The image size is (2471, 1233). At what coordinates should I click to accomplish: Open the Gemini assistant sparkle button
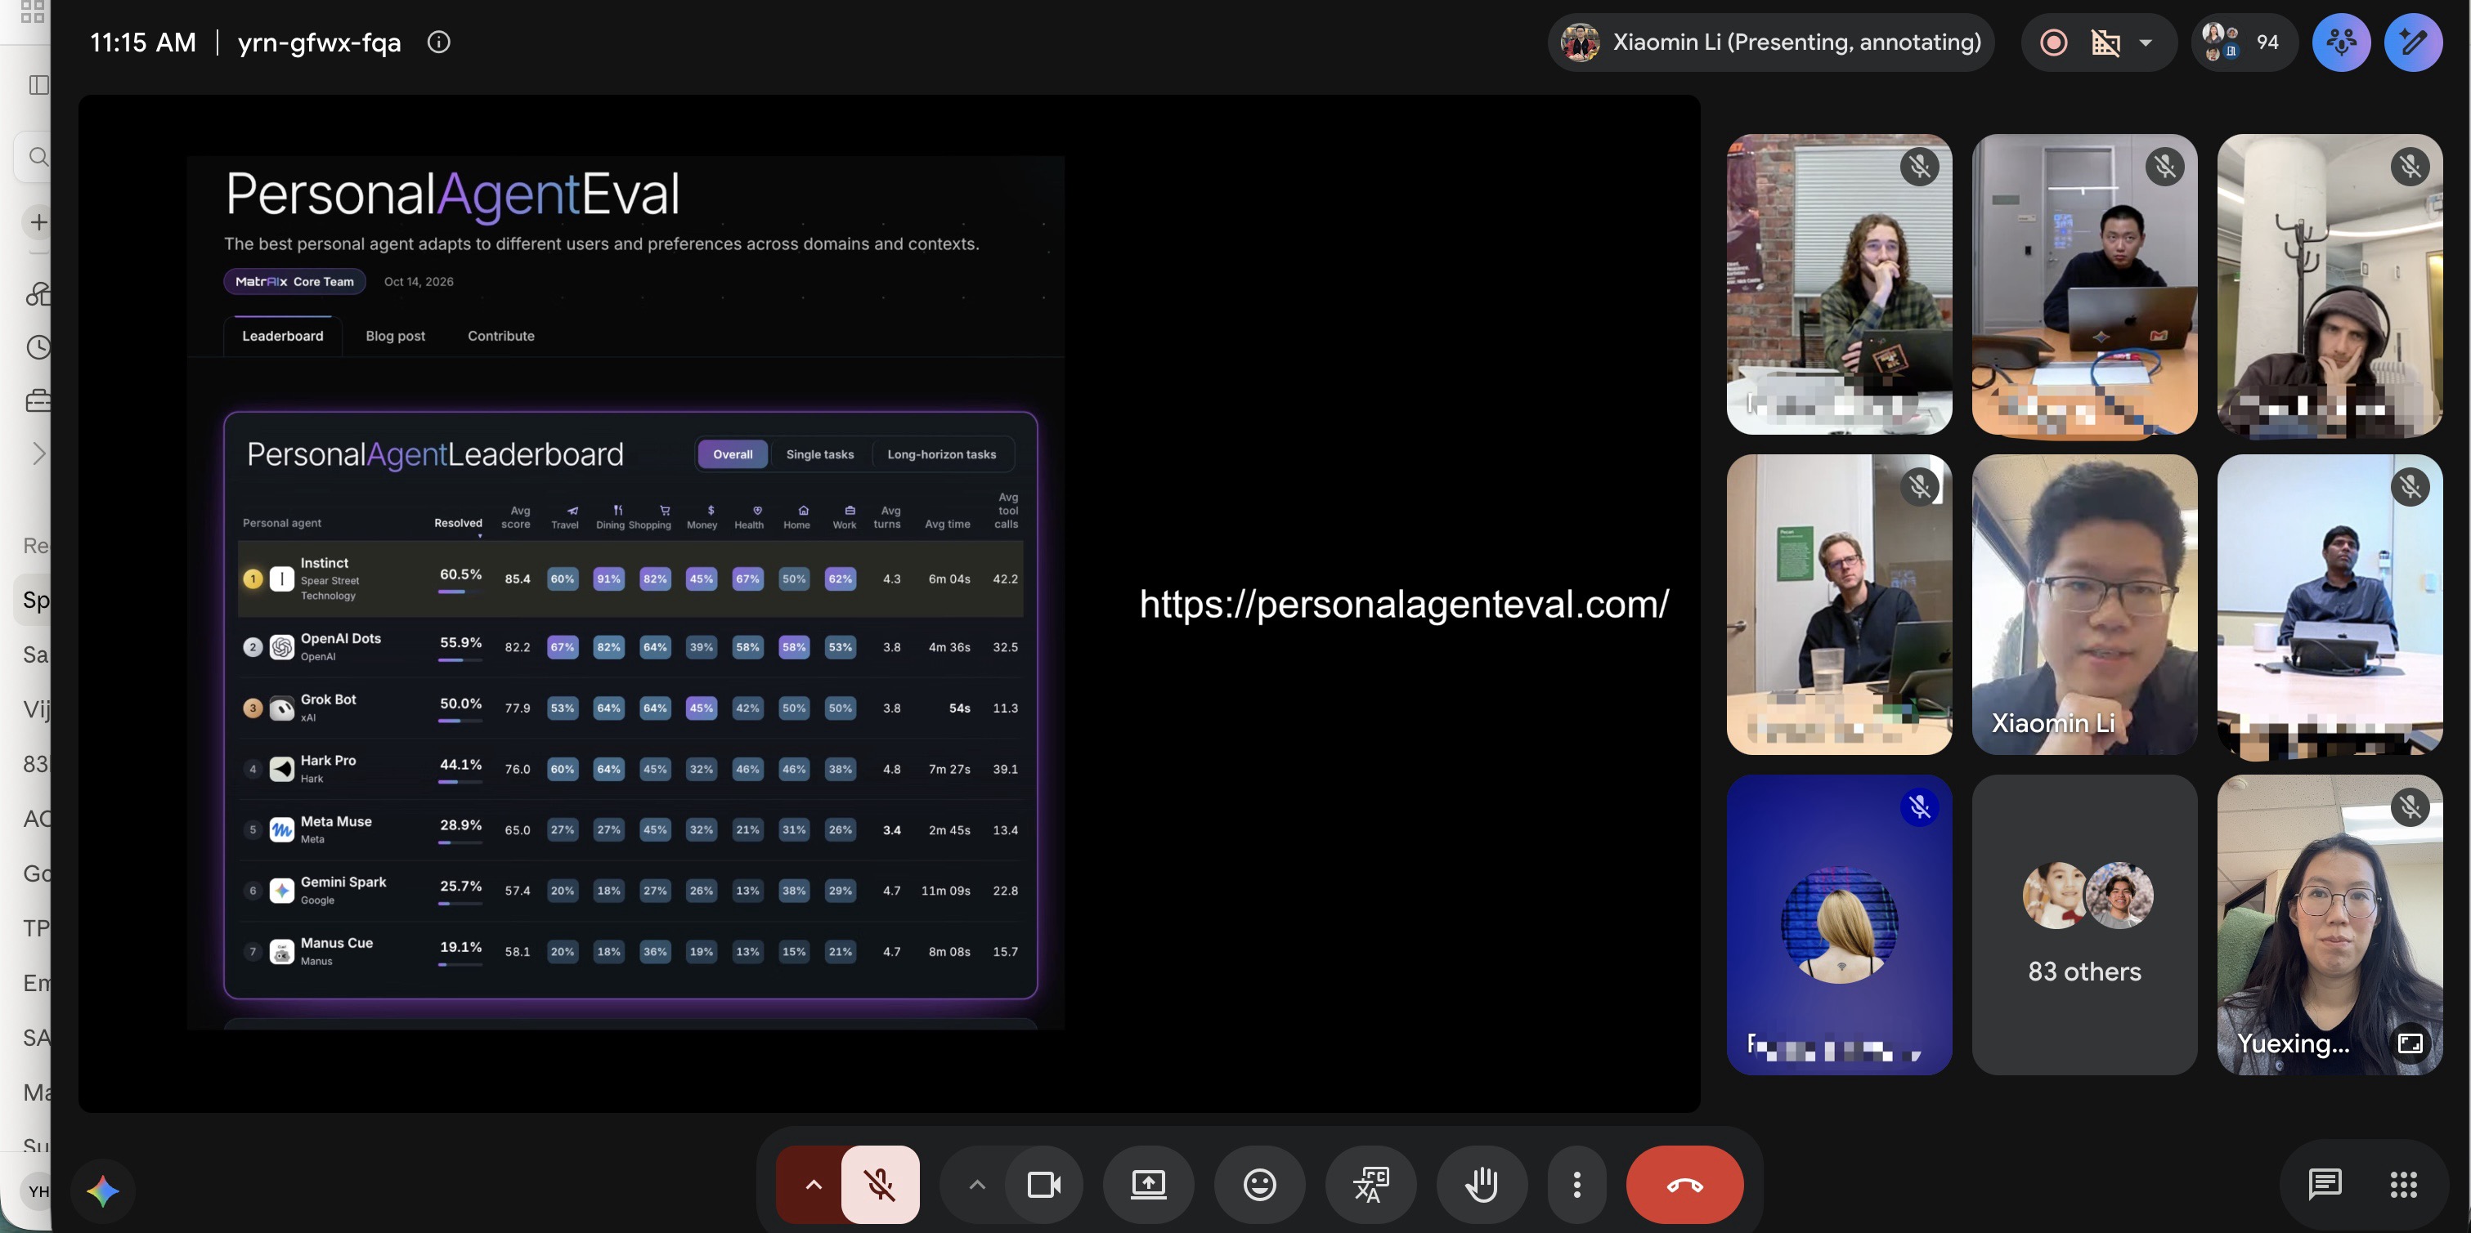point(104,1191)
